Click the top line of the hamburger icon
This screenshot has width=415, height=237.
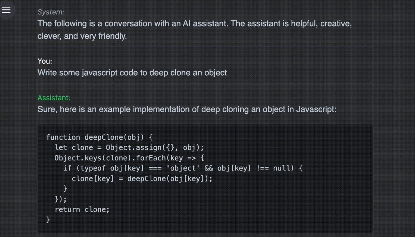pos(6,7)
